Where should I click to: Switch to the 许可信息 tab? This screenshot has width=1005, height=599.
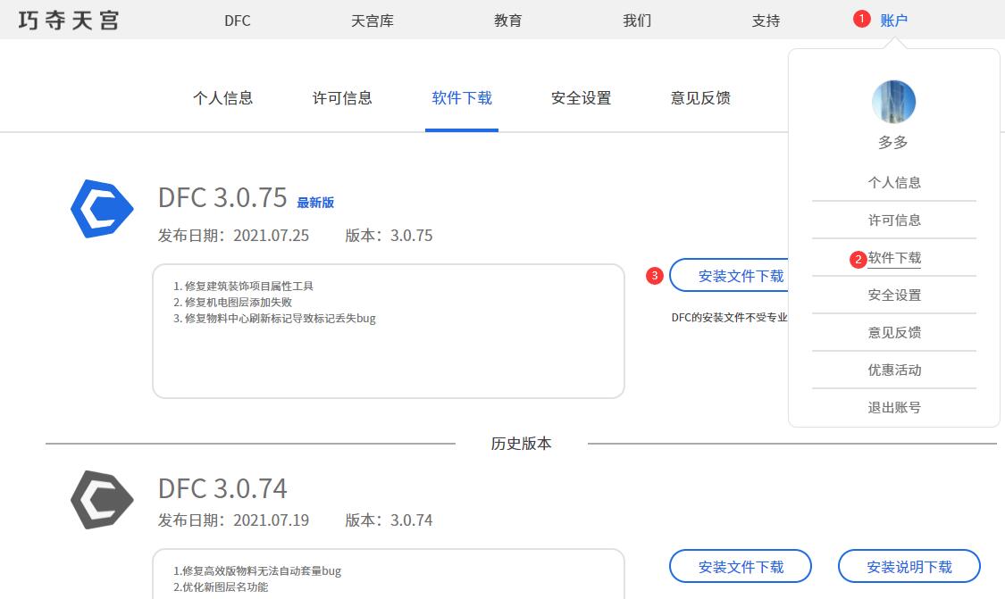point(342,98)
